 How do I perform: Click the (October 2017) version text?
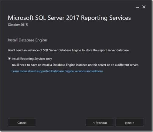[x=18, y=25]
